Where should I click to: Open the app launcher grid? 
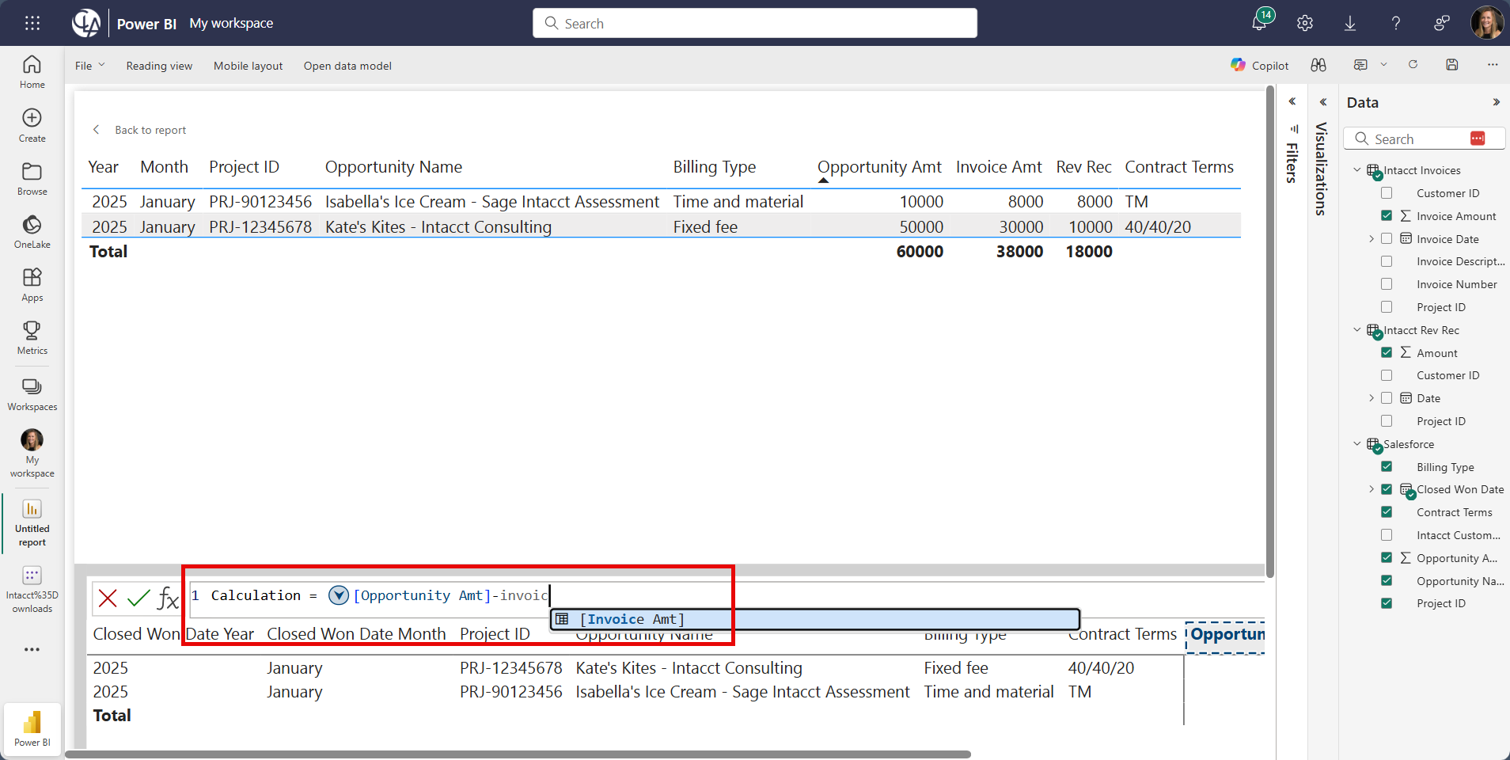pos(32,23)
